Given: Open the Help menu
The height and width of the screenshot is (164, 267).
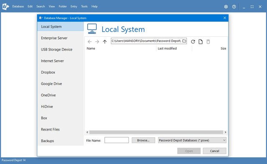Looking at the screenshot, I should (95, 7).
